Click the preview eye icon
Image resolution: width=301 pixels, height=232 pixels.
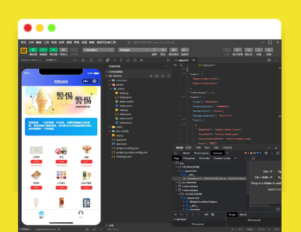coord(163,50)
